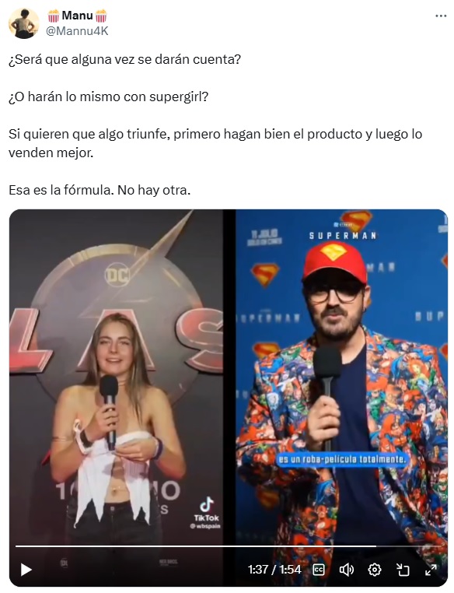This screenshot has width=454, height=593.
Task: Open the tweet's more options menu
Action: [x=441, y=16]
